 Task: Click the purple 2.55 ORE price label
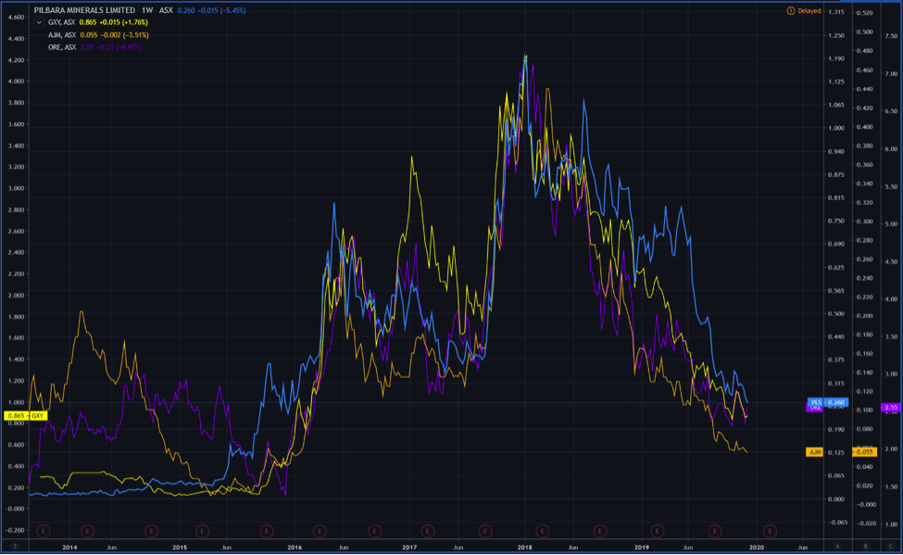891,408
